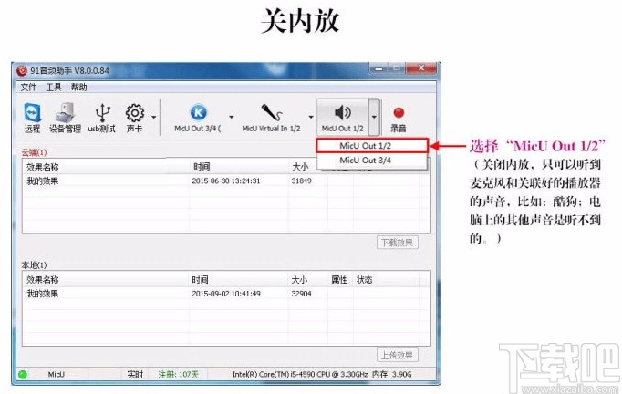Select the cloud row 我的效果 dated 2015-06-30
The width and height of the screenshot is (622, 394).
pos(226,181)
